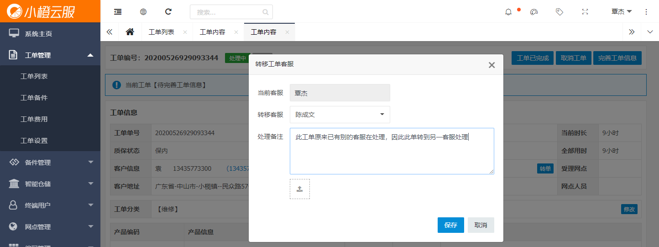Open the globe language icon

click(143, 12)
